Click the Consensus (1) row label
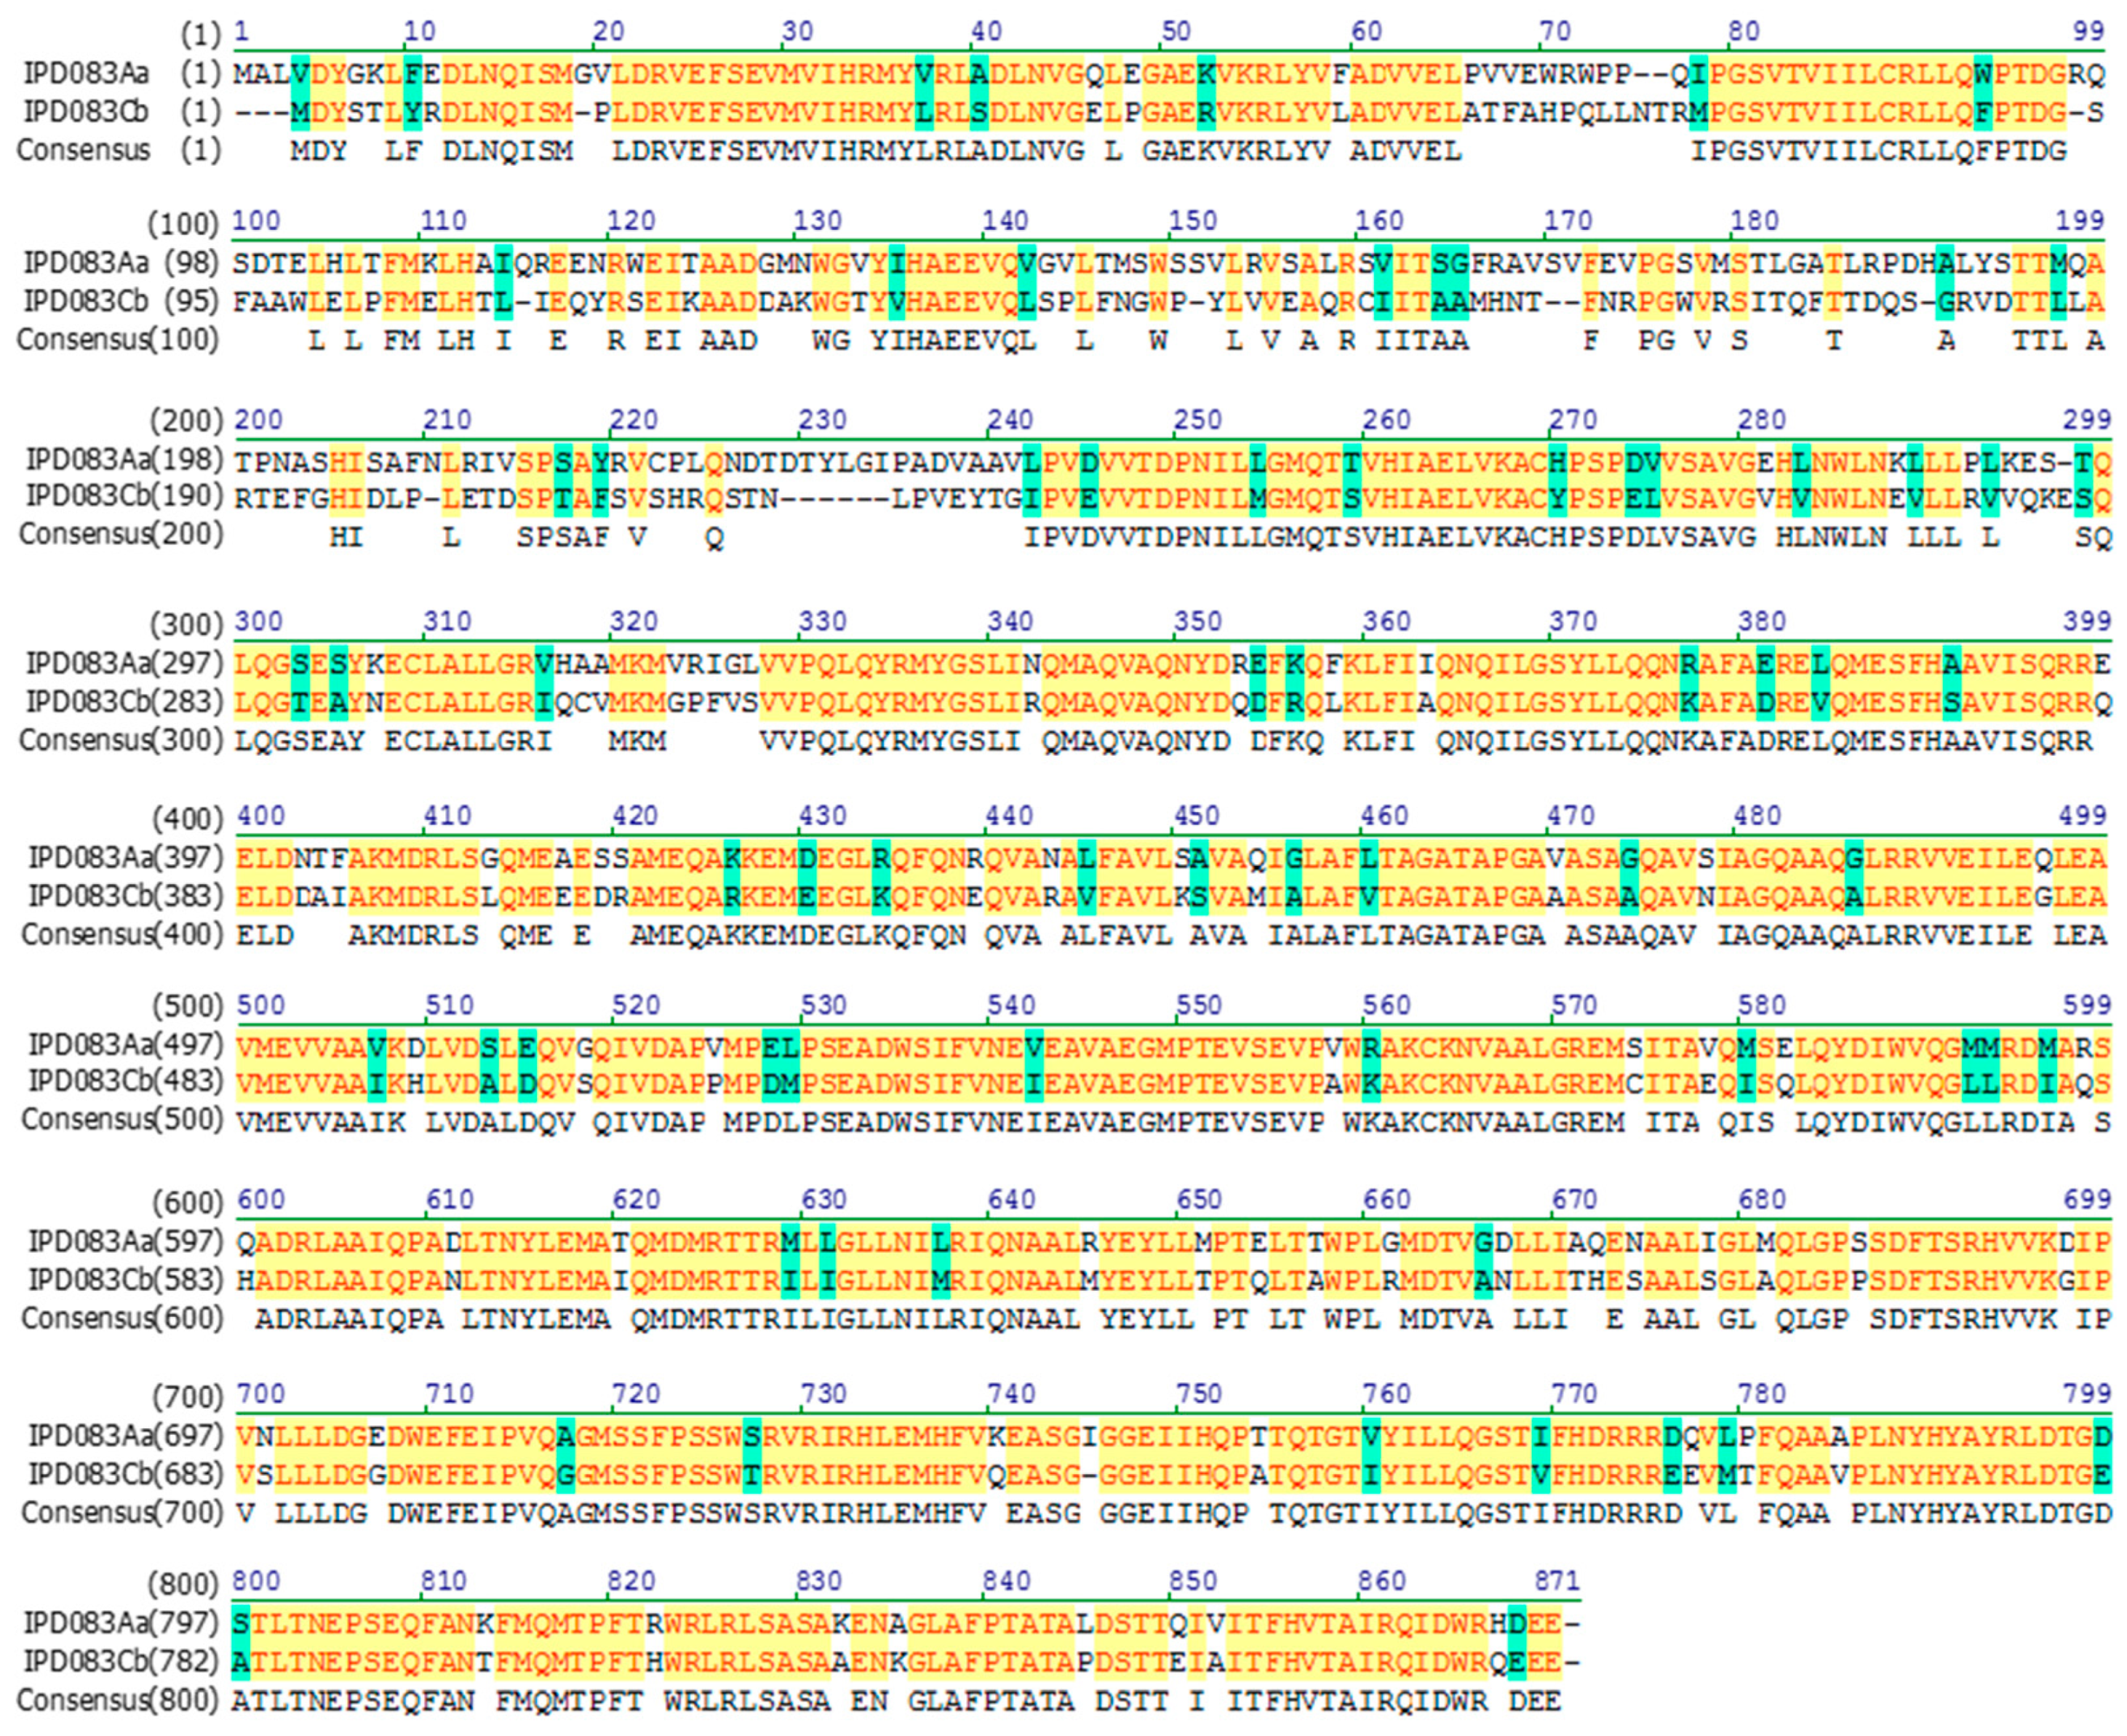 coord(119,150)
